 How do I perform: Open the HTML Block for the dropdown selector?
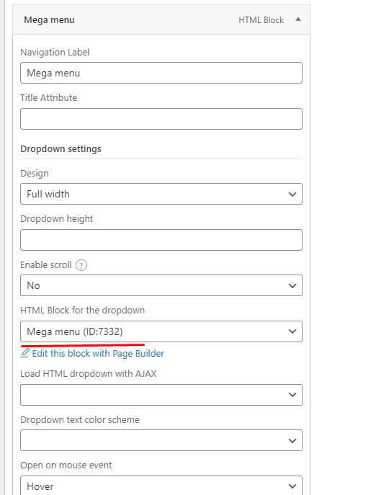click(x=161, y=331)
